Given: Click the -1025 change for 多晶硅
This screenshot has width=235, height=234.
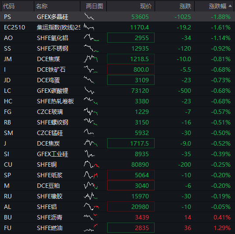Looking at the screenshot, I should pyautogui.click(x=183, y=17).
